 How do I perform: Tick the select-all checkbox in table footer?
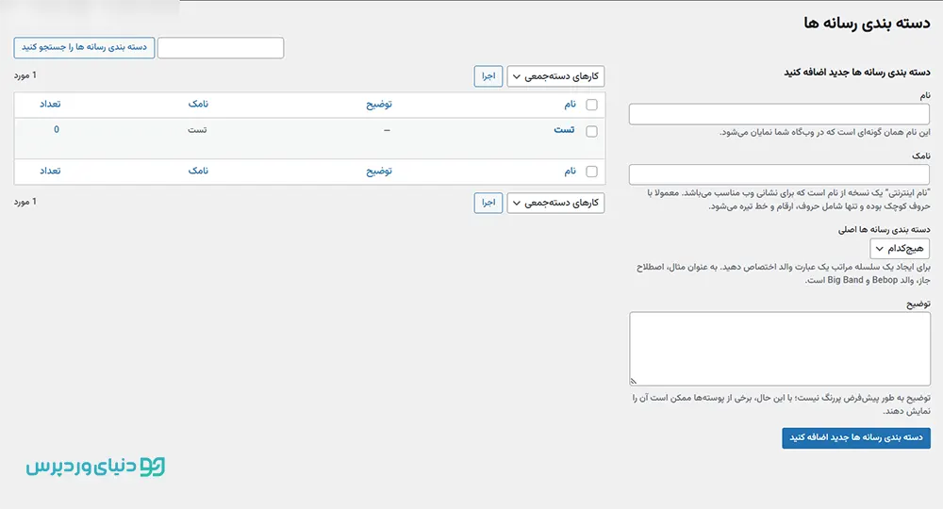coord(592,172)
